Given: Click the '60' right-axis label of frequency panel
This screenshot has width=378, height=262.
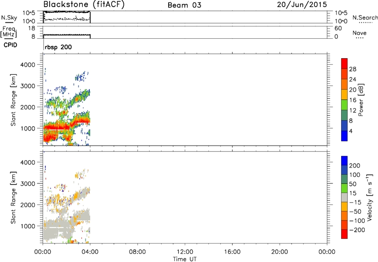Looking at the screenshot, I should click(x=338, y=28).
